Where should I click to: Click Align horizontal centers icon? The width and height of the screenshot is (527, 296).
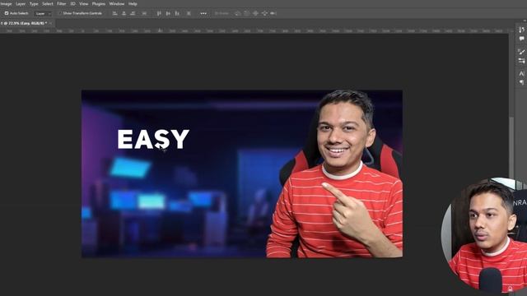click(124, 13)
